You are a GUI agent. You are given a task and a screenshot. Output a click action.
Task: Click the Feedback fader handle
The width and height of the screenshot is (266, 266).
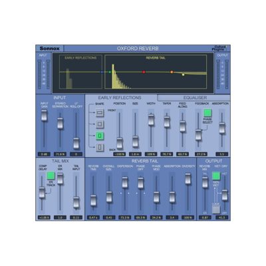click(198, 135)
